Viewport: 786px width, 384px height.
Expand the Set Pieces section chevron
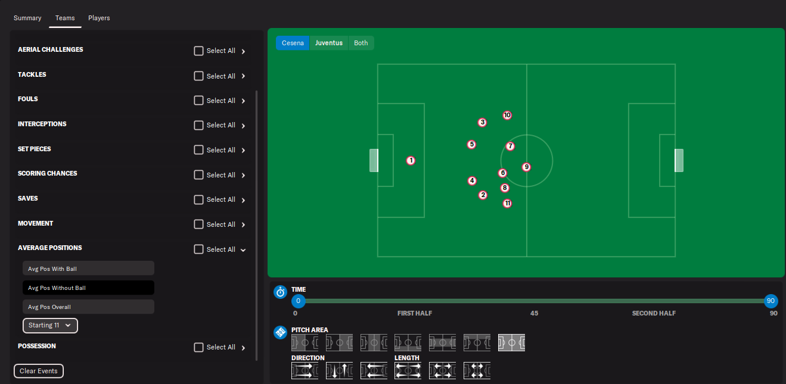[x=243, y=151]
